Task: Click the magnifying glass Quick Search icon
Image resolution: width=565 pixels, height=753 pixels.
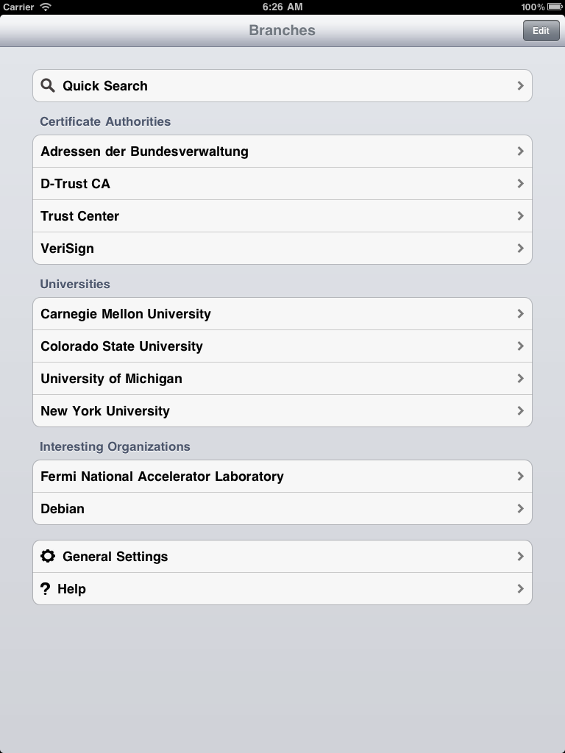Action: click(x=48, y=85)
